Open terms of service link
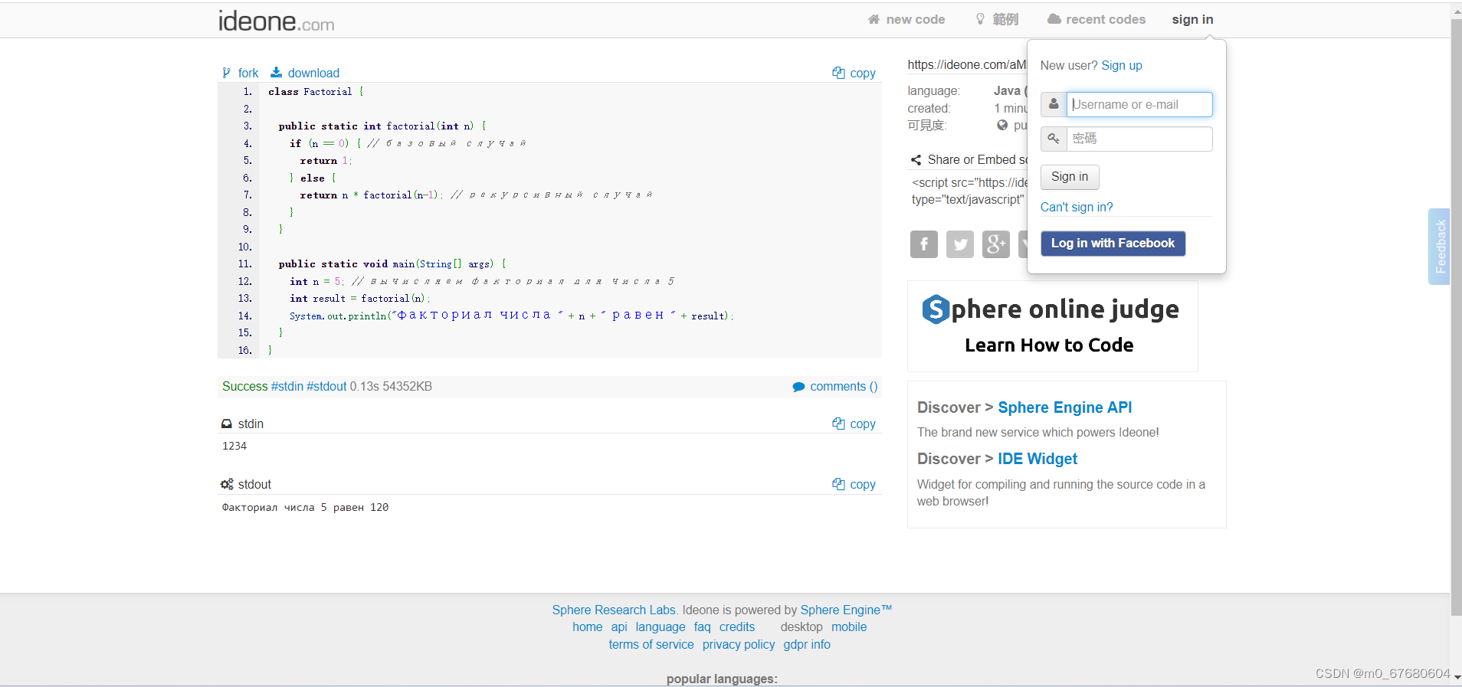This screenshot has width=1462, height=687. (x=651, y=645)
